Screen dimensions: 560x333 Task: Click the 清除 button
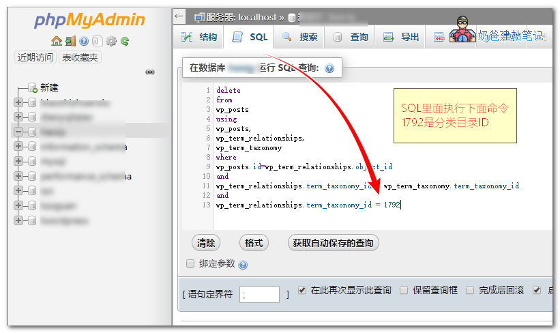(x=206, y=243)
